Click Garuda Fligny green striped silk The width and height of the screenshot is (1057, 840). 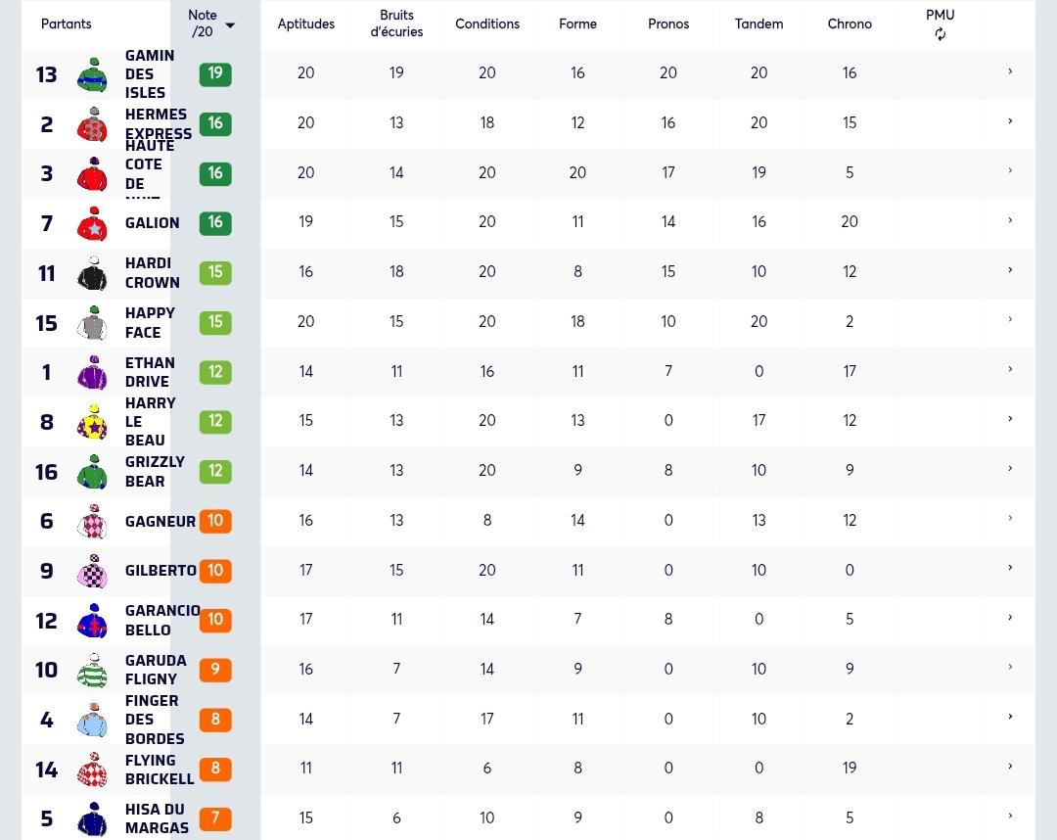[92, 670]
